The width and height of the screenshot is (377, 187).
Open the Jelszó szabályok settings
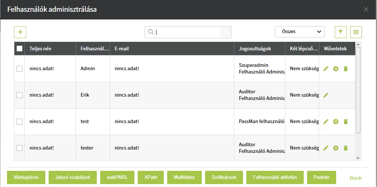click(x=73, y=177)
